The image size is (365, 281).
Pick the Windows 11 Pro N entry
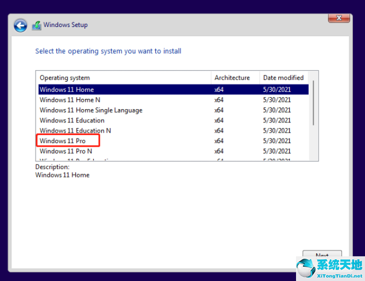(x=174, y=151)
